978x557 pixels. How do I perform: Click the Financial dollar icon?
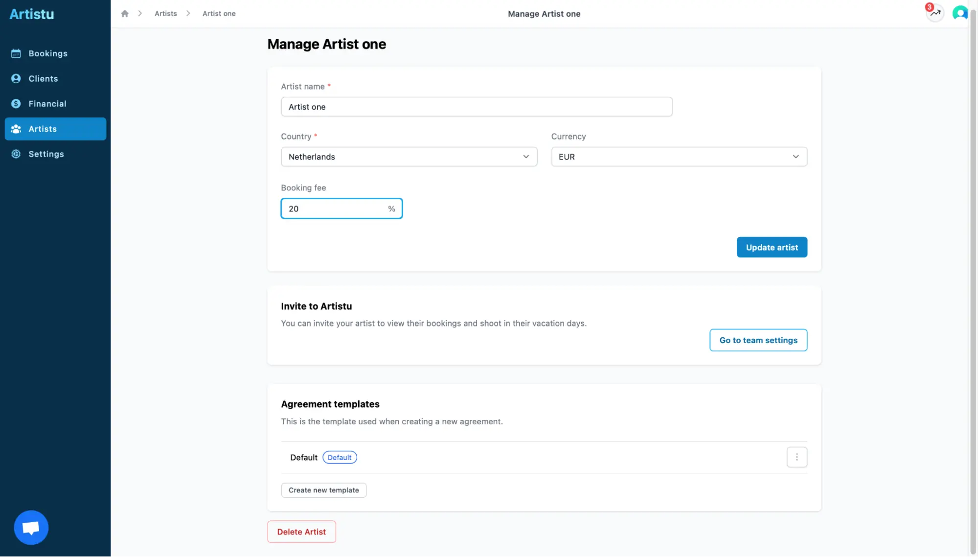pos(16,104)
